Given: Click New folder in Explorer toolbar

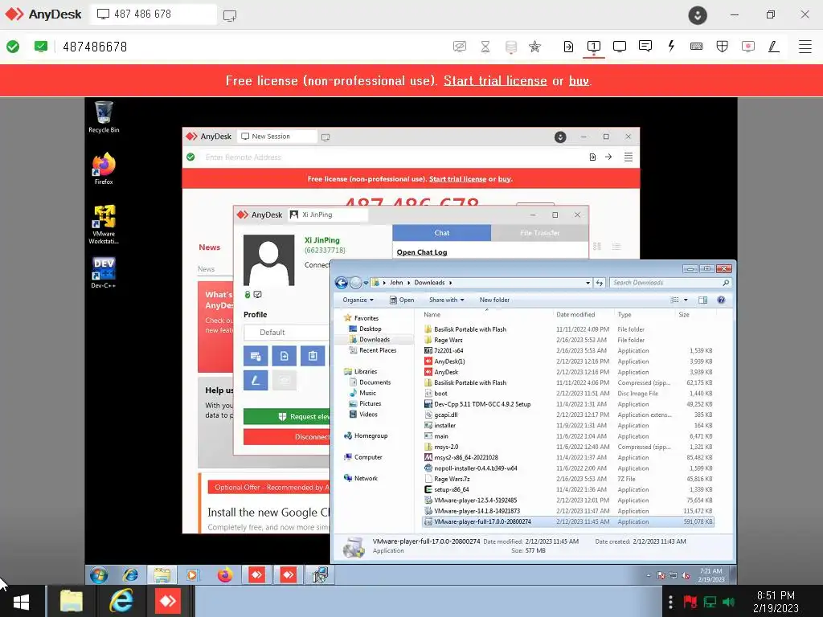Looking at the screenshot, I should pyautogui.click(x=494, y=300).
